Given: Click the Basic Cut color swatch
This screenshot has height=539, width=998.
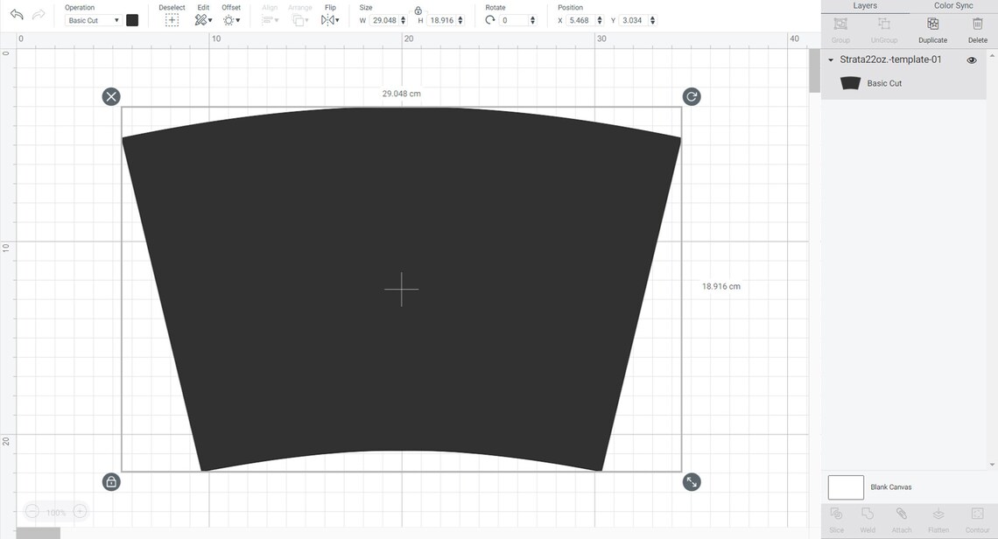Looking at the screenshot, I should (132, 18).
